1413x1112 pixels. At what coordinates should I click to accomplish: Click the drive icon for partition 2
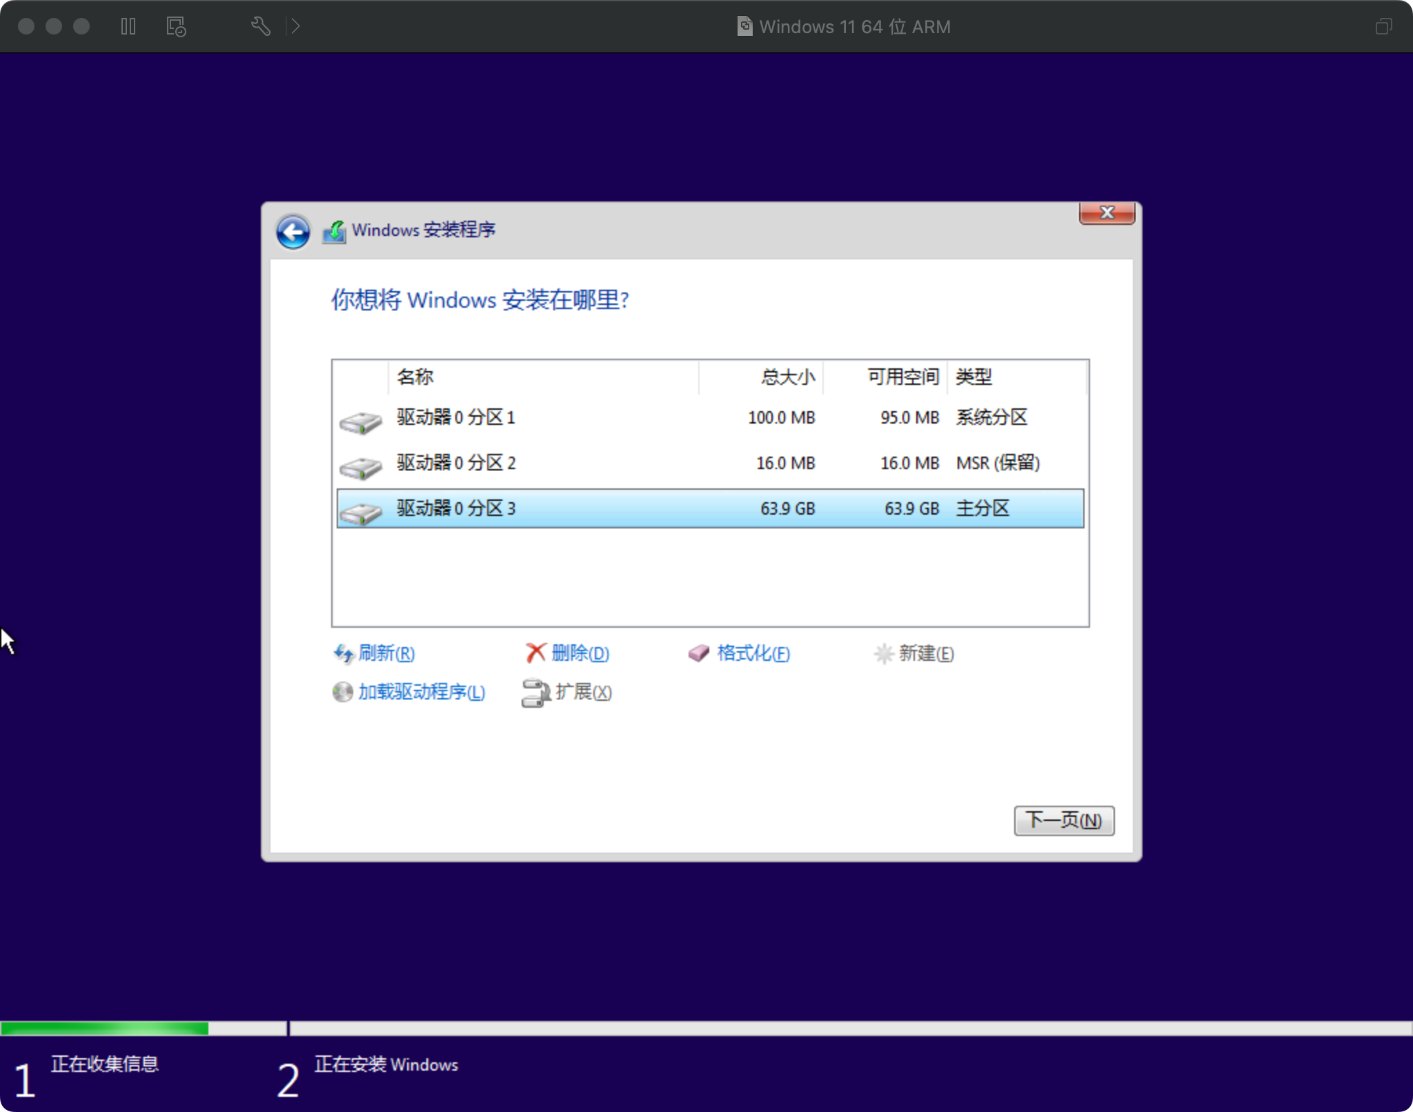coord(360,467)
